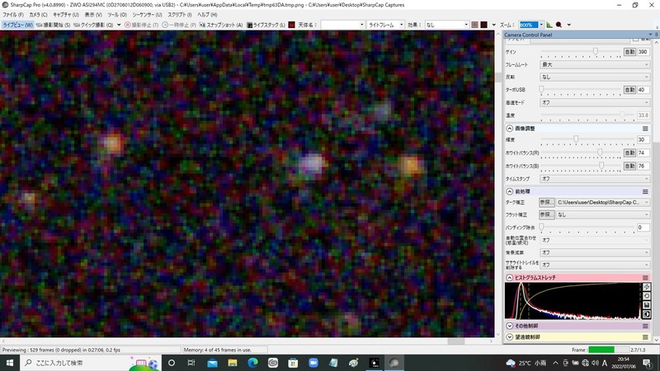Collapse the 前処理 section
Image resolution: width=660 pixels, height=371 pixels.
click(509, 191)
